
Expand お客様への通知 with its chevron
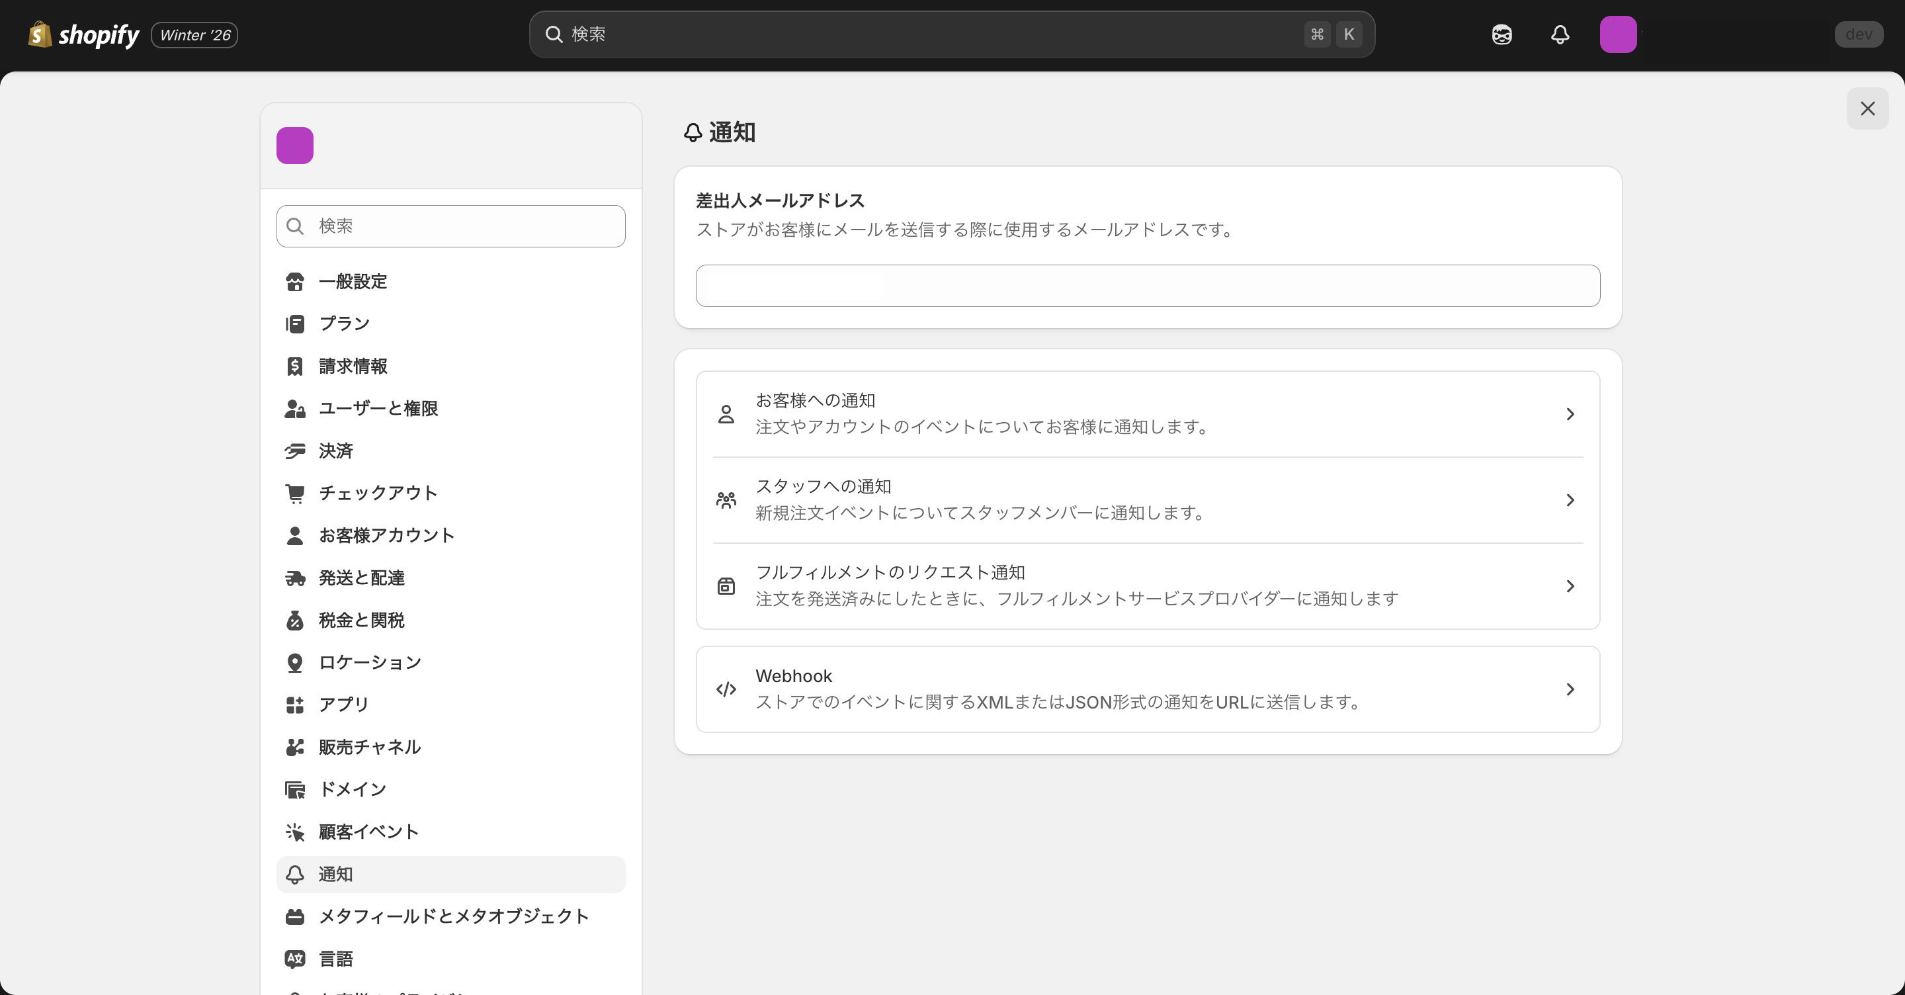pyautogui.click(x=1570, y=413)
